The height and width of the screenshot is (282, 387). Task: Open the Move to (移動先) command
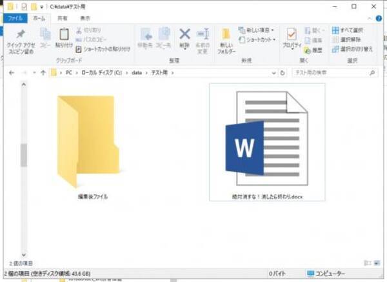coord(145,38)
